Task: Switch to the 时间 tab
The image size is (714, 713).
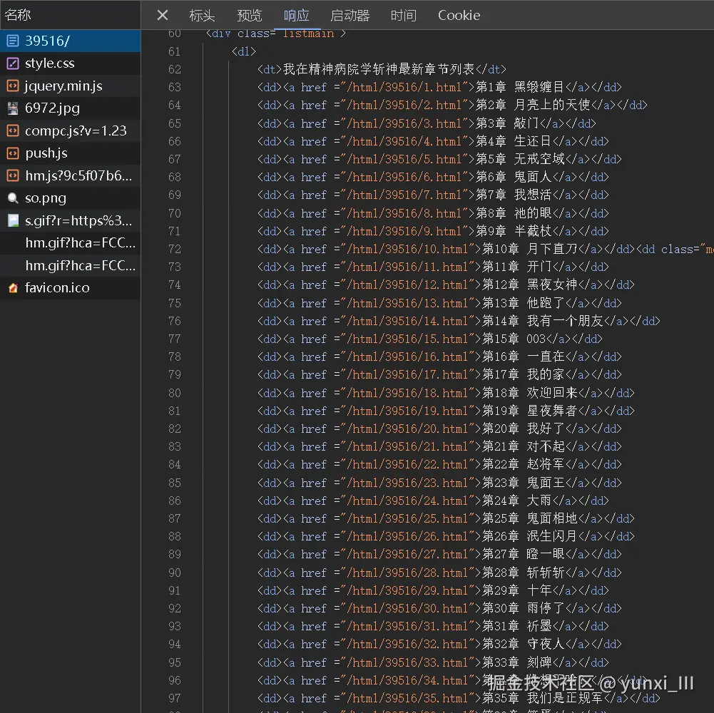Action: pyautogui.click(x=404, y=15)
